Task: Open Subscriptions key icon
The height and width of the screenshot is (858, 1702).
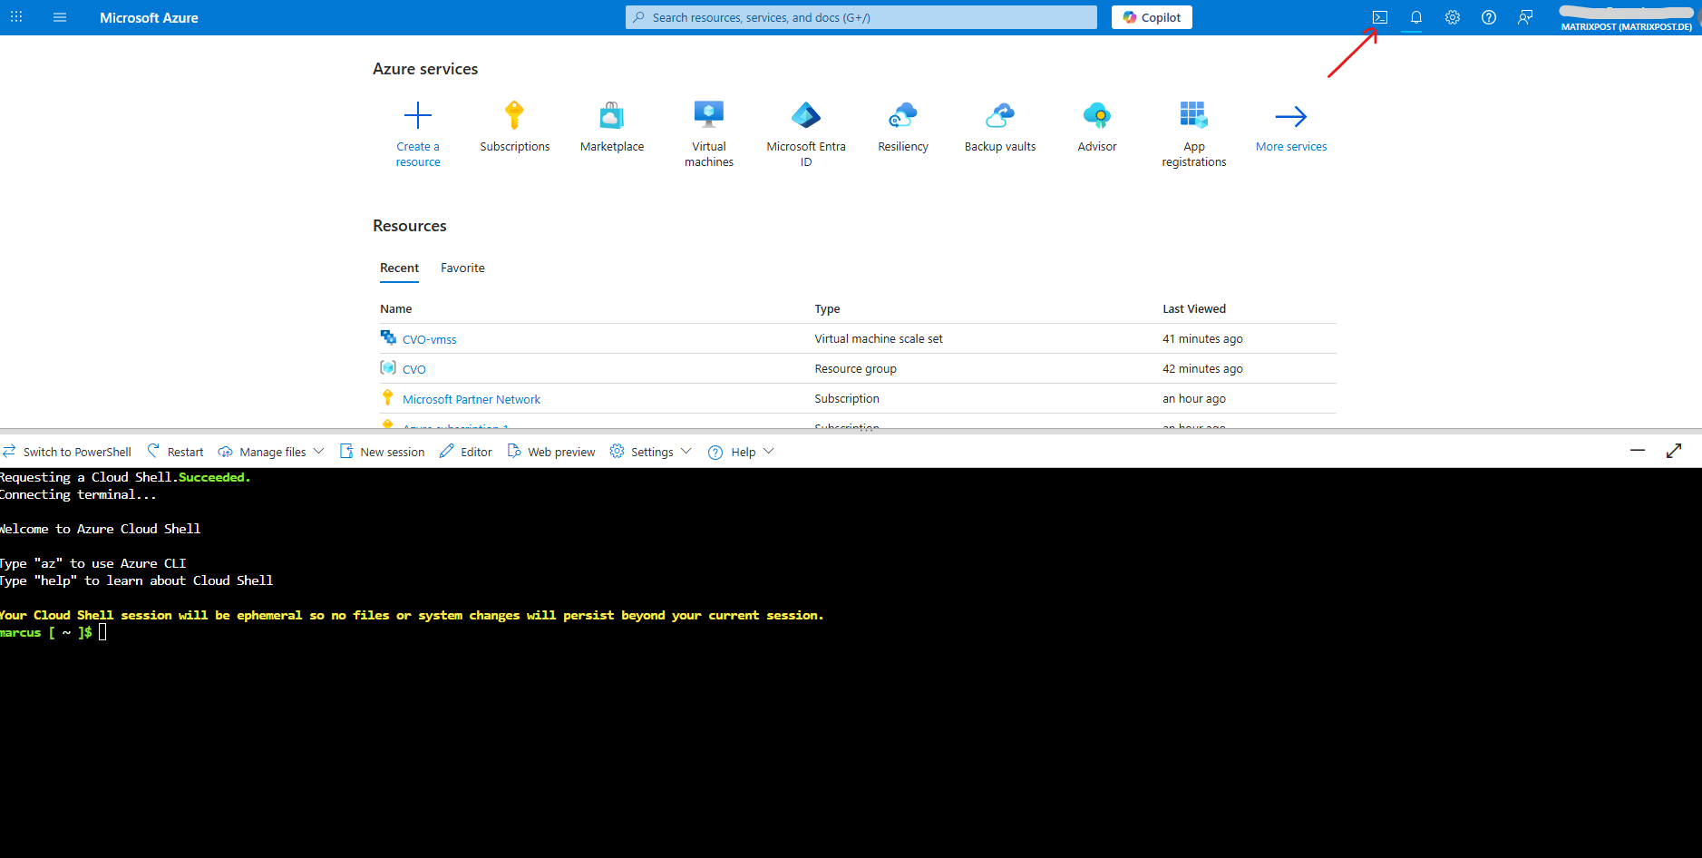Action: pos(514,115)
